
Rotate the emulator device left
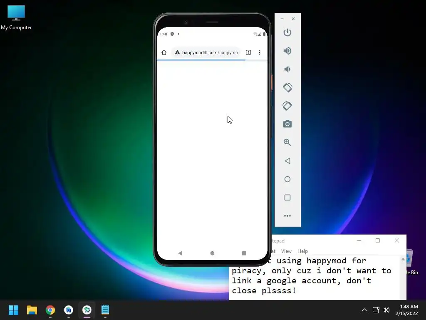(287, 87)
